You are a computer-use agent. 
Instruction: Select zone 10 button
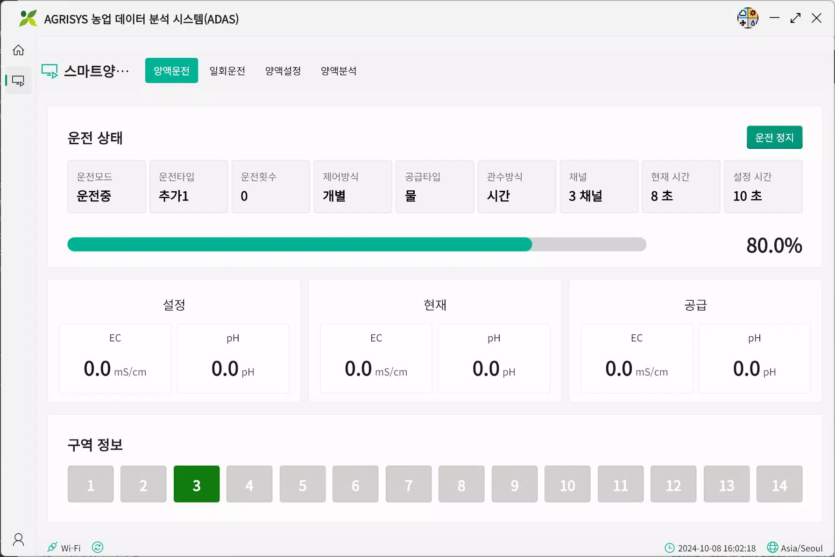click(567, 484)
